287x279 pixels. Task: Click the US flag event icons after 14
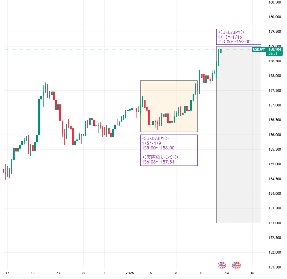point(236,265)
